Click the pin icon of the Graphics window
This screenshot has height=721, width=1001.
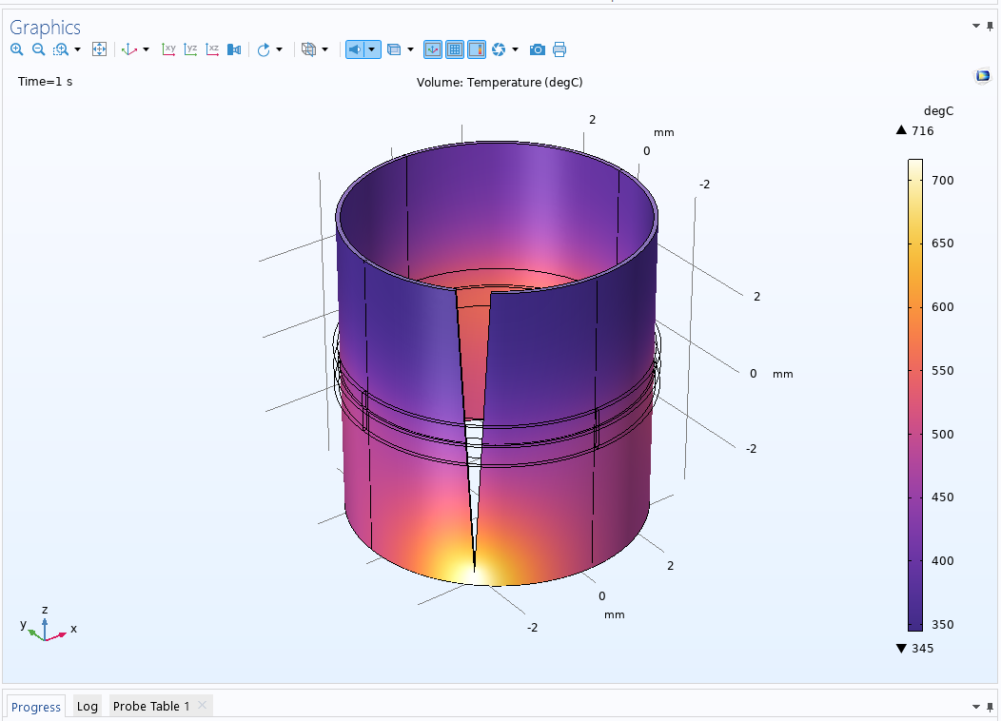(990, 26)
